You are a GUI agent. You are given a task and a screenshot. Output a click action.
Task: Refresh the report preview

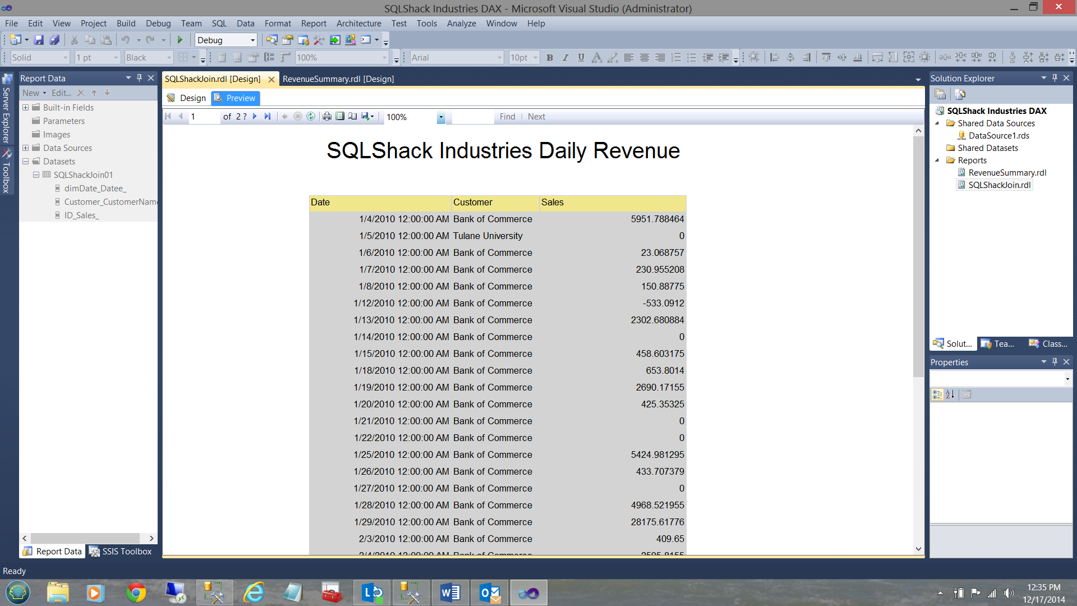[311, 117]
